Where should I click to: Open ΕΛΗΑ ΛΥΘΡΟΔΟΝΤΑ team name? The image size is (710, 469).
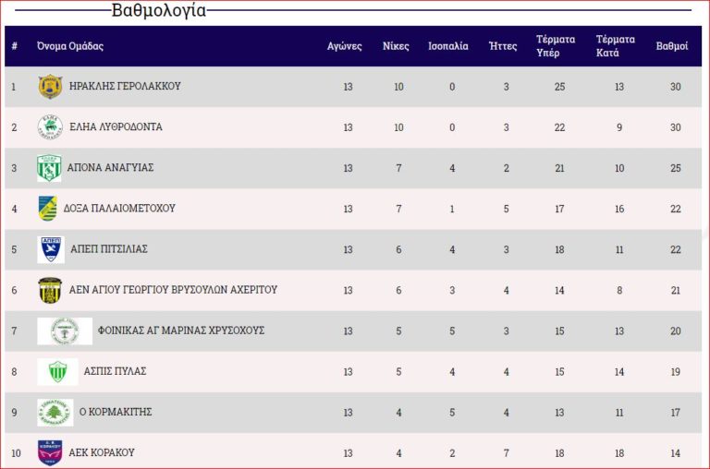tap(116, 126)
